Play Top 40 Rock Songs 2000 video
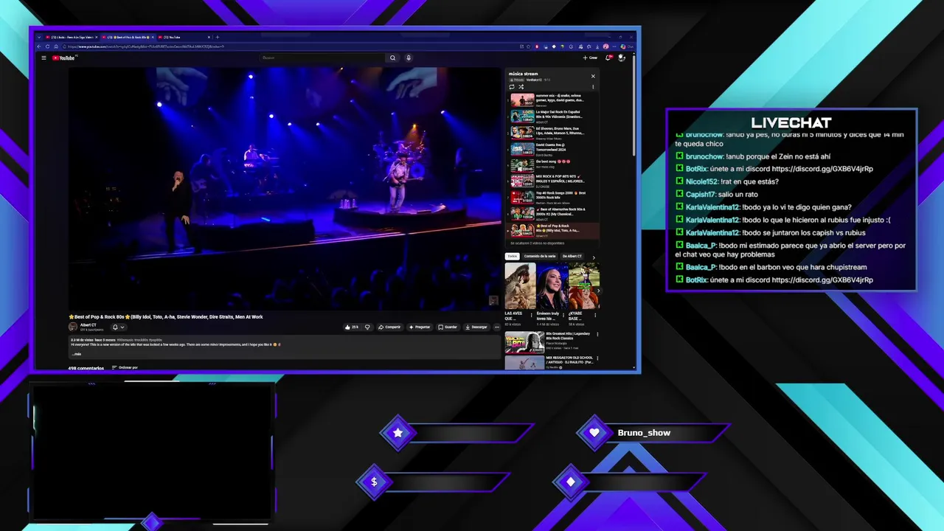 (553, 197)
